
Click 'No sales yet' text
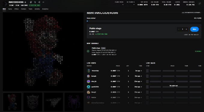coord(174,86)
